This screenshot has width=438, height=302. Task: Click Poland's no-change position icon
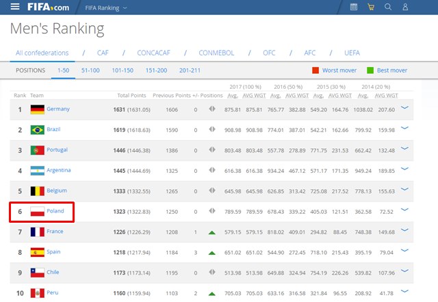[x=212, y=211]
